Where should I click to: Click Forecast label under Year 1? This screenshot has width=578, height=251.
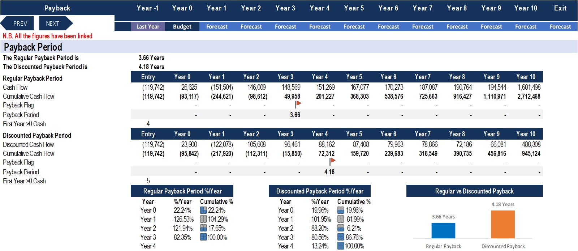point(217,26)
